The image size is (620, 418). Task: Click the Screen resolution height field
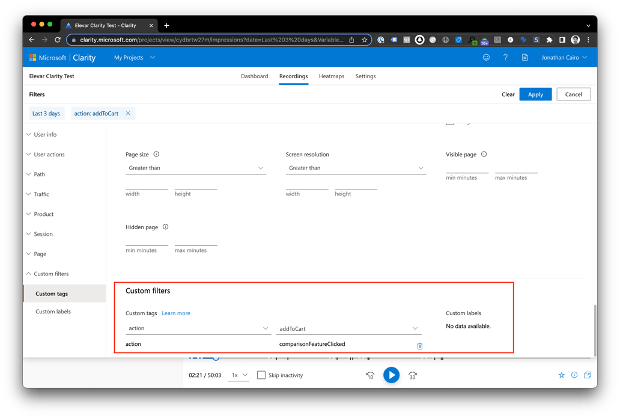[x=356, y=185]
